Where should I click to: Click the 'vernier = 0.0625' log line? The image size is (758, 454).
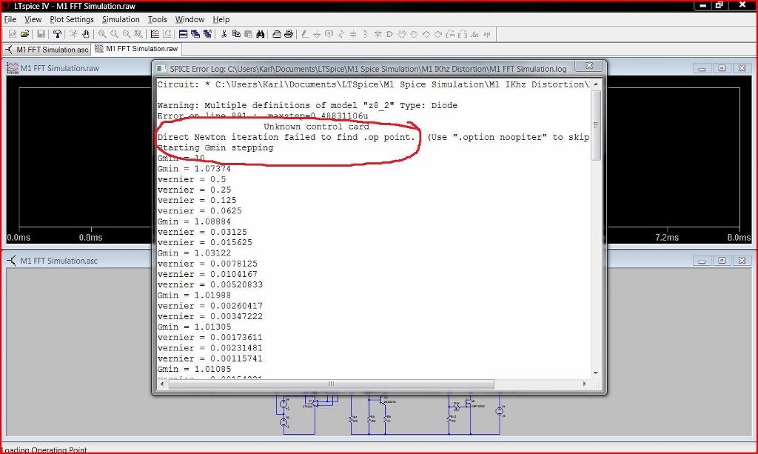[x=199, y=211]
